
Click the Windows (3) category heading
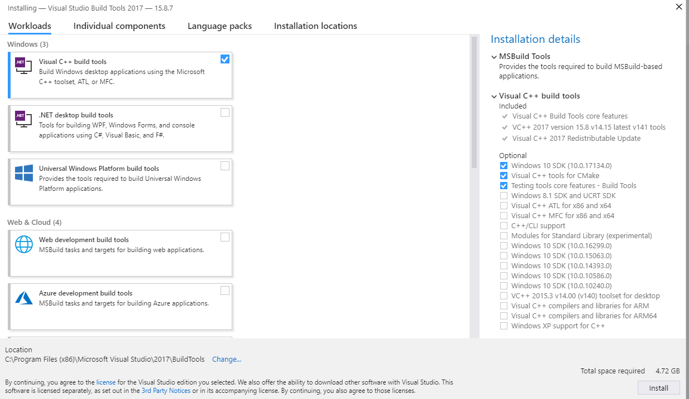click(28, 44)
